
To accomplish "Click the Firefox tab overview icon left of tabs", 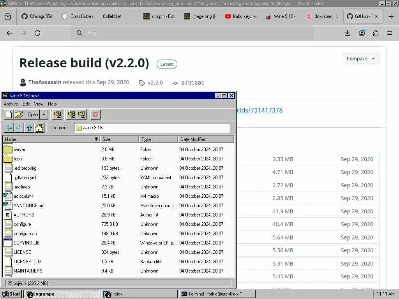I will 8,16.
